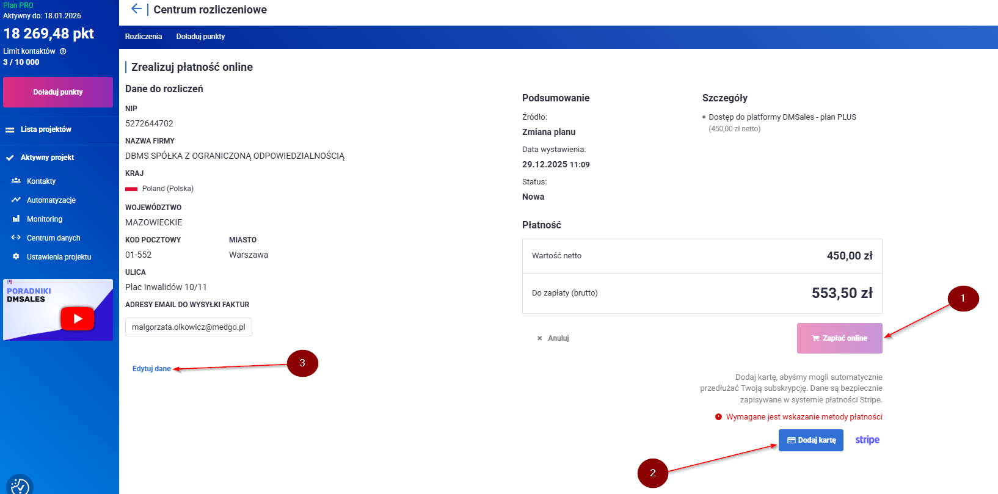Click the Monitoring bar chart icon
The image size is (998, 494).
pos(16,219)
